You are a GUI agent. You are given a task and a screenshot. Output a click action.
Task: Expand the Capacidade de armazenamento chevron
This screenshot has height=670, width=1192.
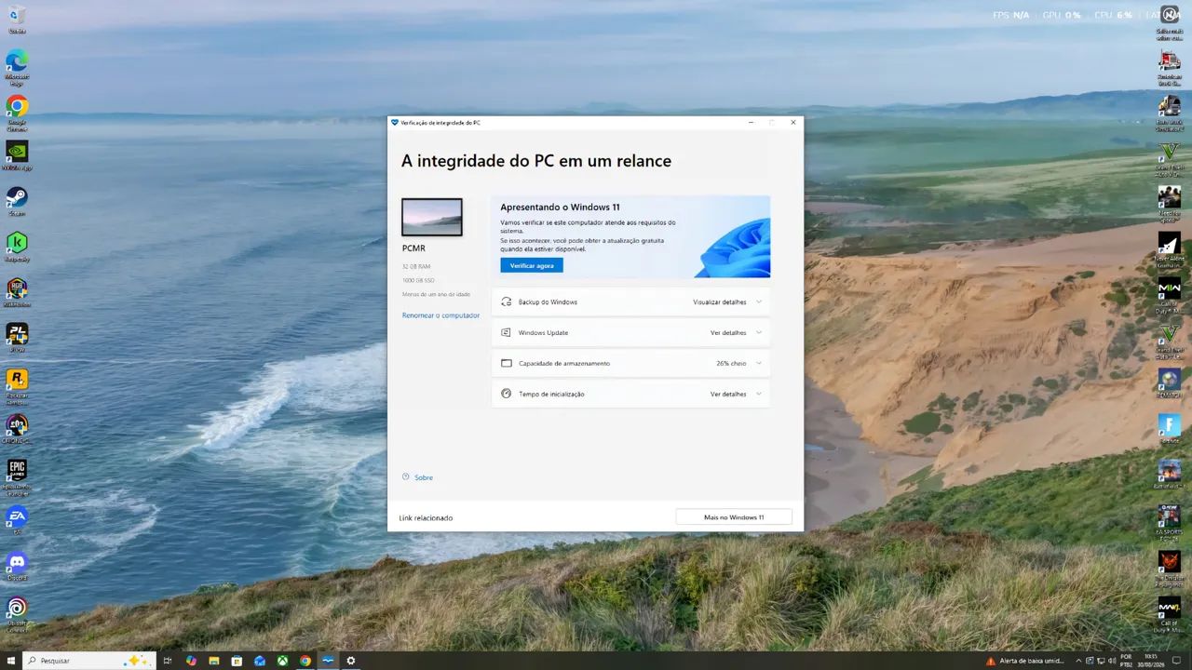(x=759, y=363)
